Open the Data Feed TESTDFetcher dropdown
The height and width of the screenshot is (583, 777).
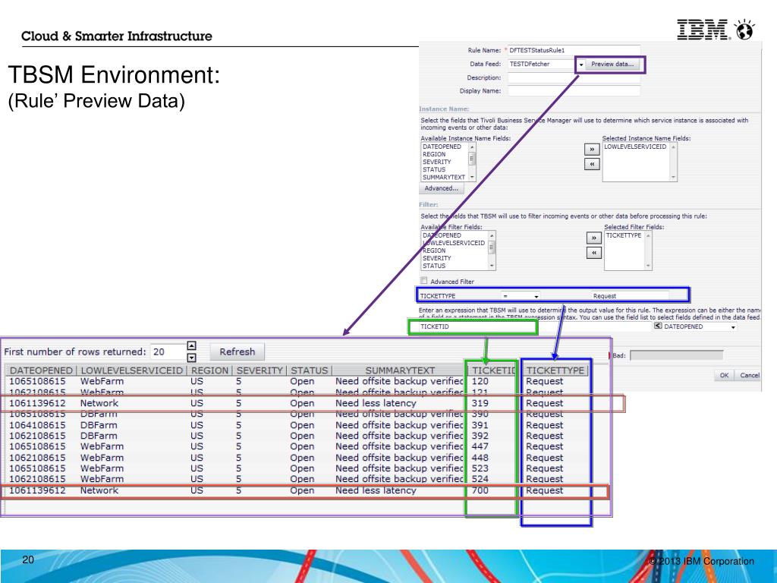(581, 65)
